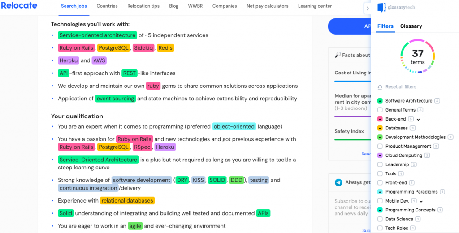Expand the Back-end subcategories arrow
The width and height of the screenshot is (459, 233).
point(418,120)
